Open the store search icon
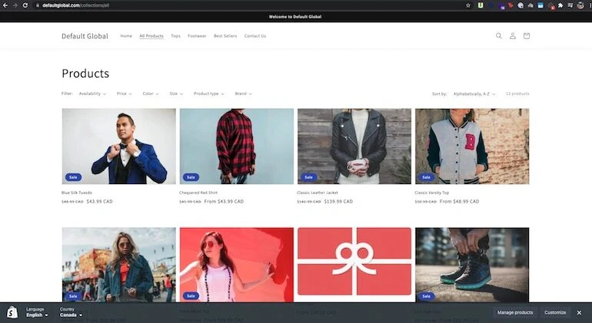592x323 pixels. 498,36
